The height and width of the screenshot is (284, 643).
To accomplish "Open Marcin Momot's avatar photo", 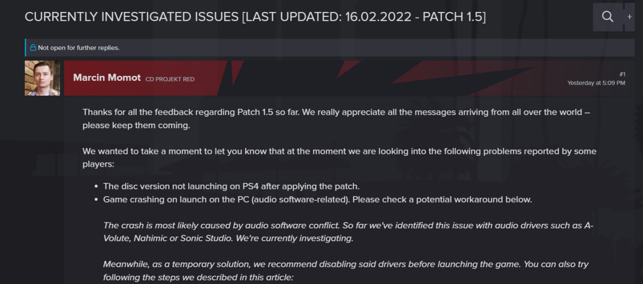I will [42, 78].
